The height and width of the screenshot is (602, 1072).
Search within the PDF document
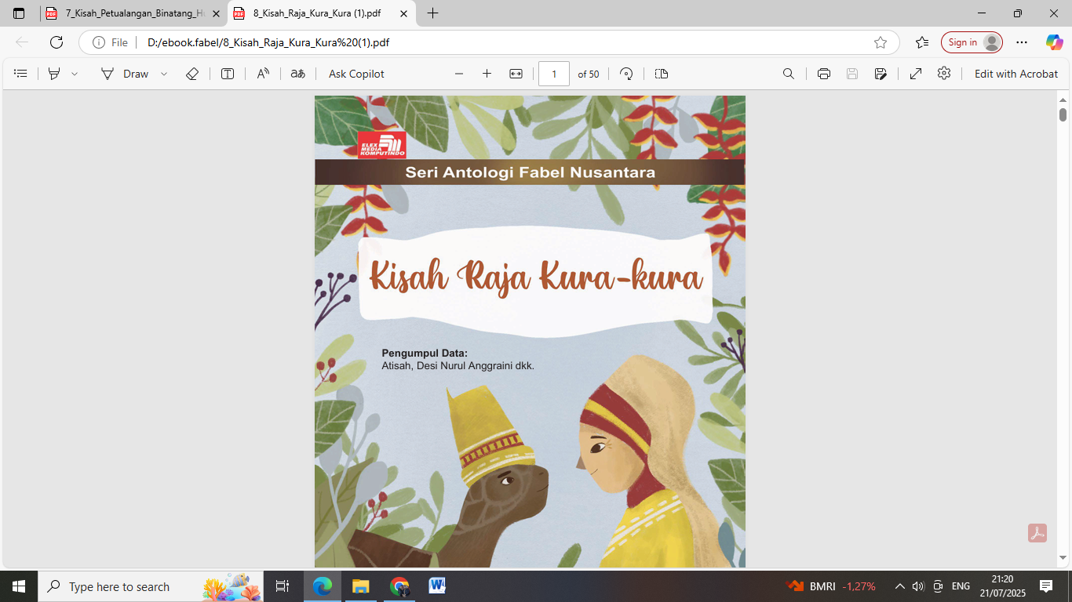click(788, 73)
